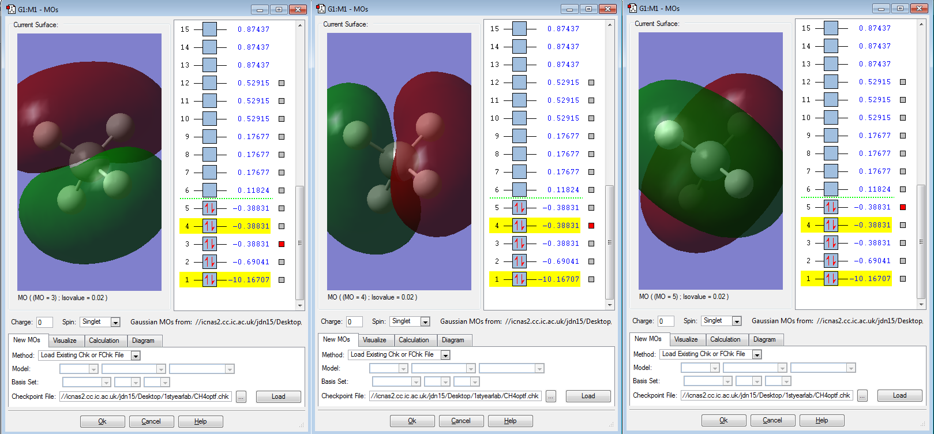934x434 pixels.
Task: Toggle orbital 12 surface checkbox in MO = 3 window
Action: click(x=282, y=83)
